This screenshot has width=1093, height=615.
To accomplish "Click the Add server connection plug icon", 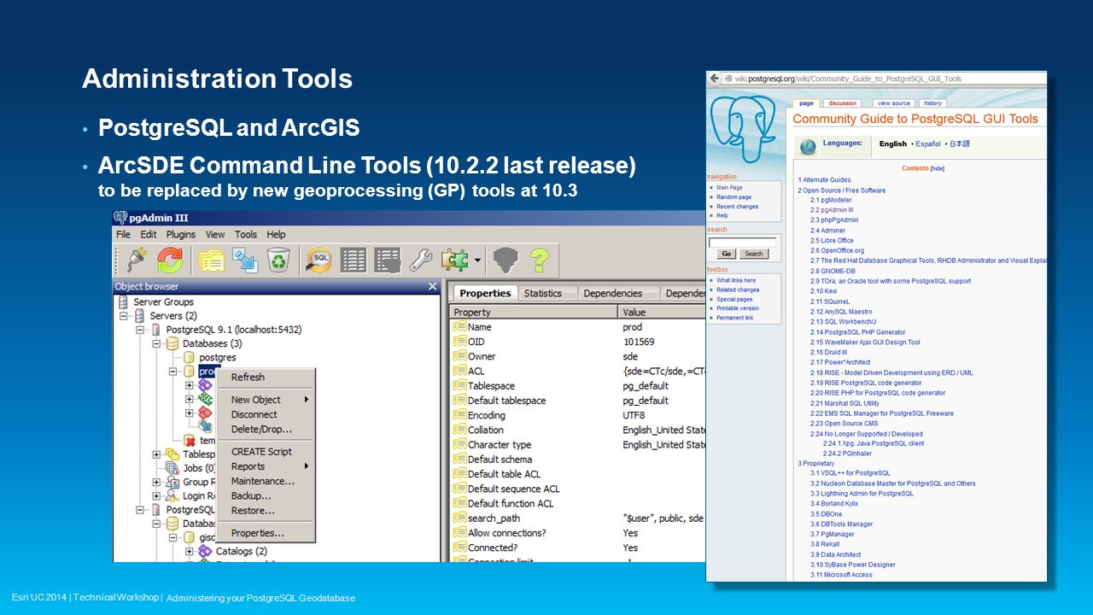I will [x=136, y=260].
